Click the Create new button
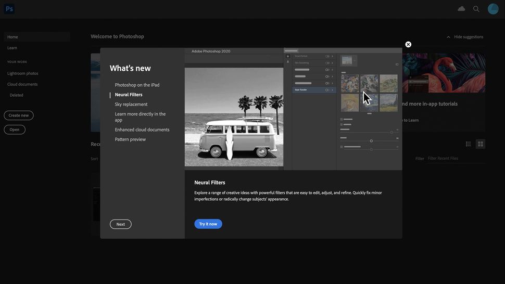 19,115
